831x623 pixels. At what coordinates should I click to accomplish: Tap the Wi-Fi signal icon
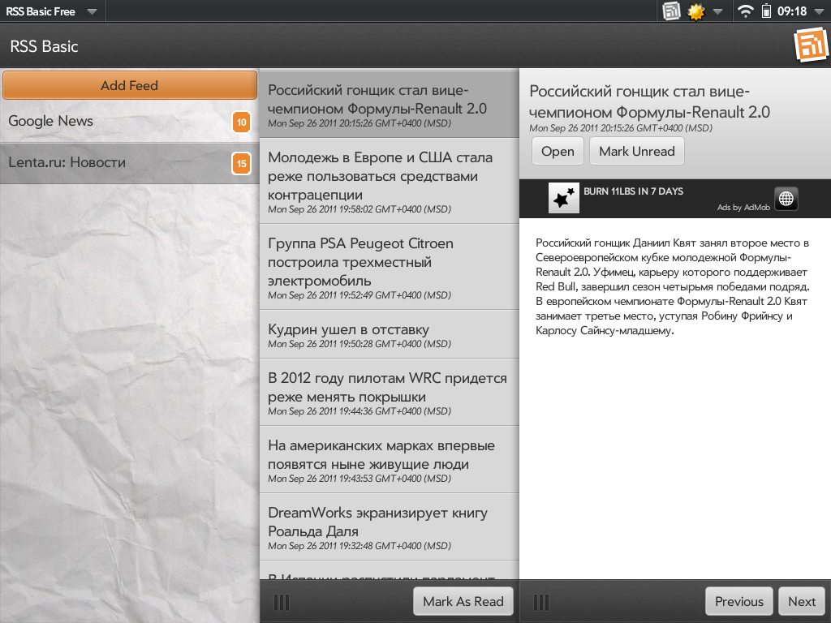tap(745, 11)
